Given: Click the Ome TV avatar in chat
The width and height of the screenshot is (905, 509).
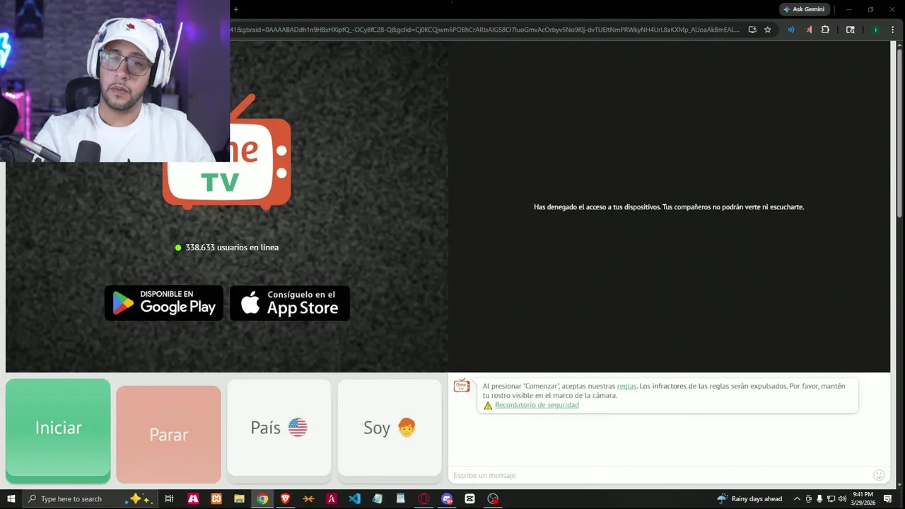Looking at the screenshot, I should (x=462, y=385).
